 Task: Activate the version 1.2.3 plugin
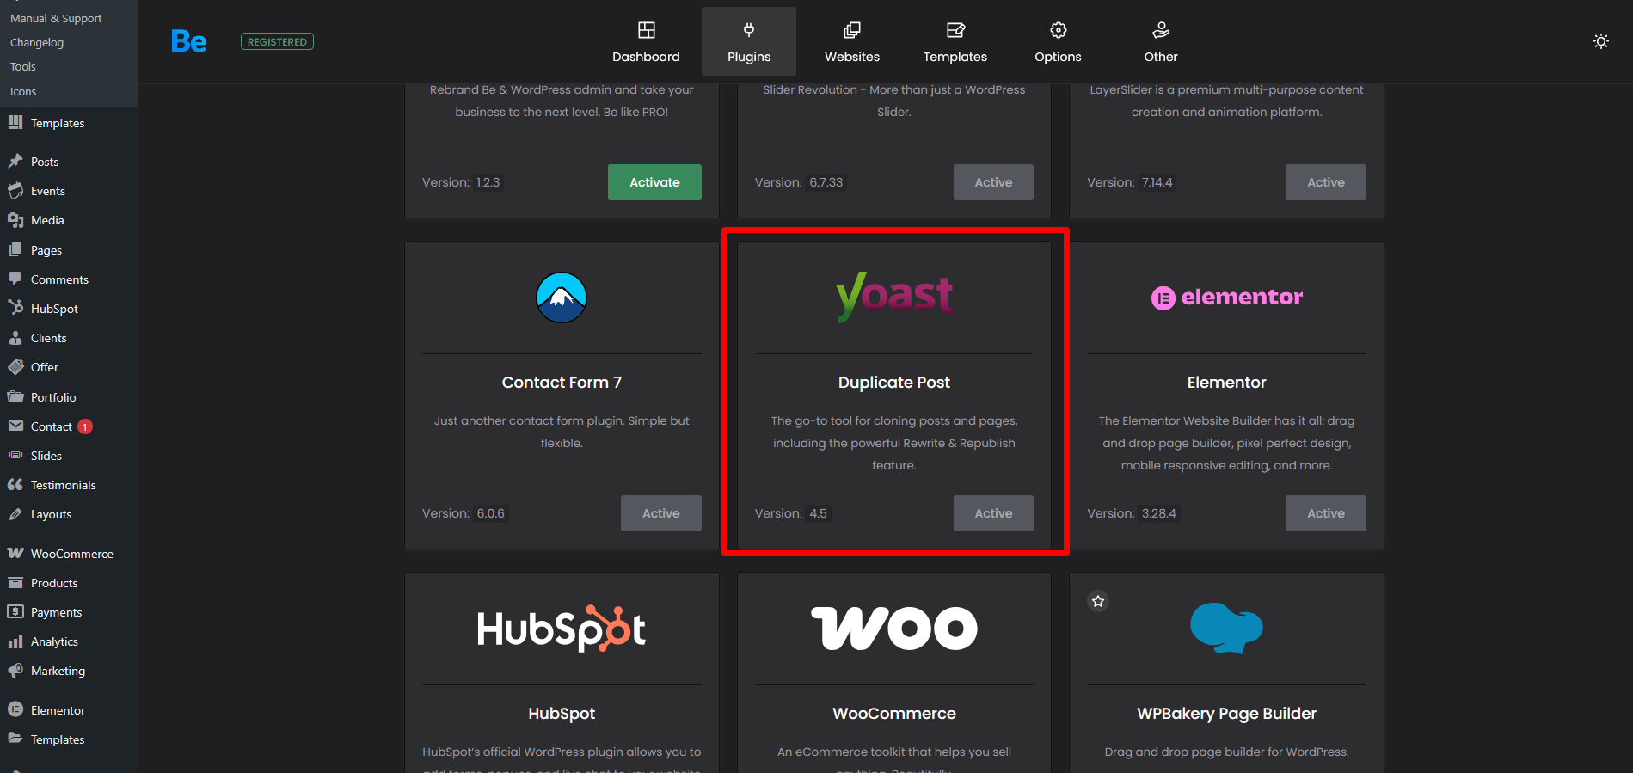(x=654, y=182)
